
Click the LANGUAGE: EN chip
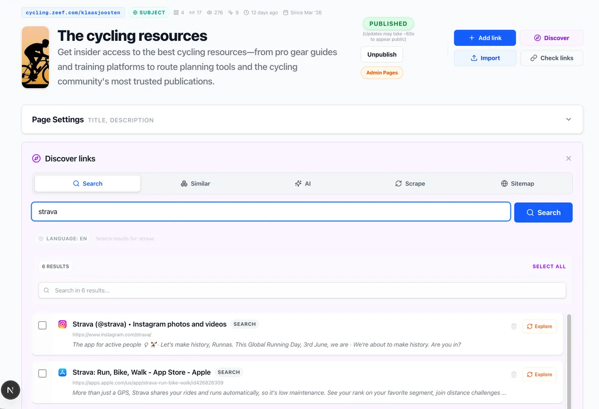click(63, 238)
